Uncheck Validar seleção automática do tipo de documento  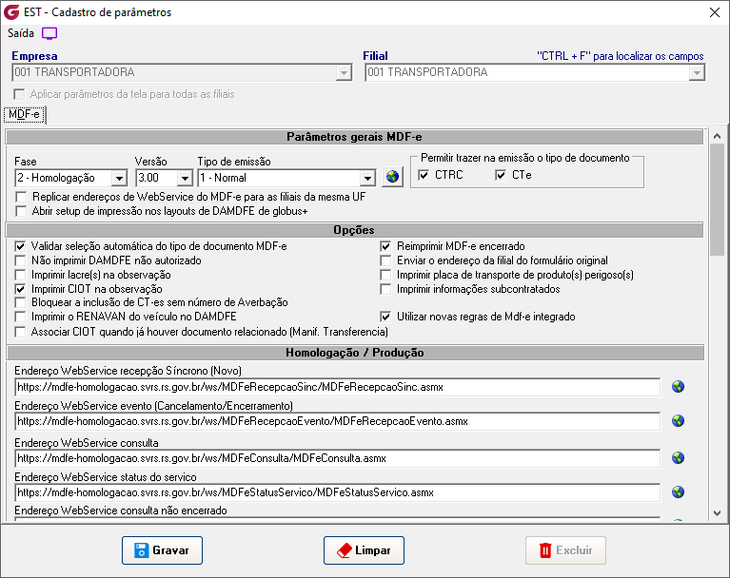point(20,246)
